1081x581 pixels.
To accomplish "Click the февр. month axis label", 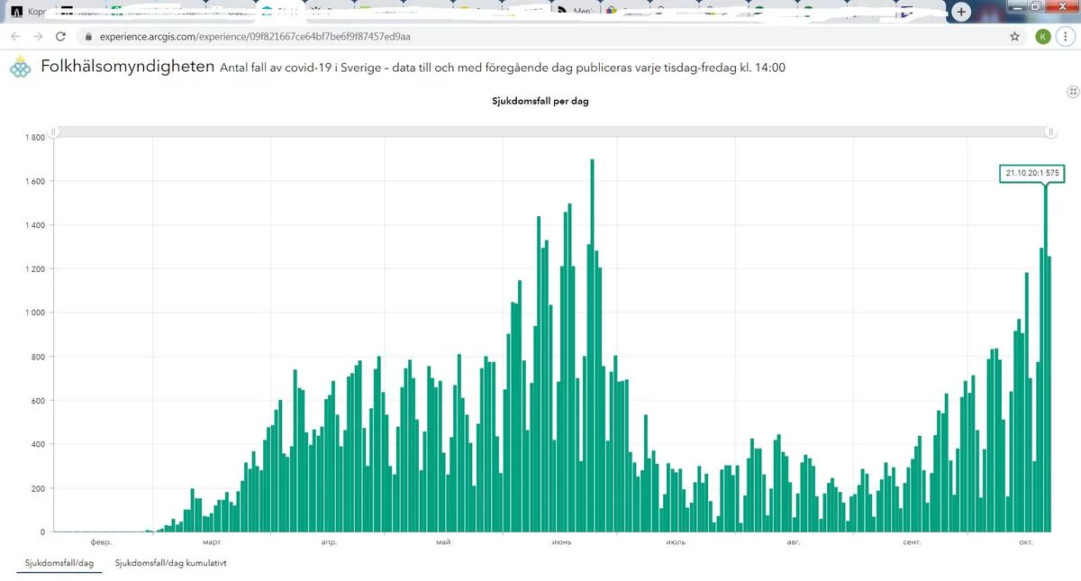I will (x=102, y=542).
